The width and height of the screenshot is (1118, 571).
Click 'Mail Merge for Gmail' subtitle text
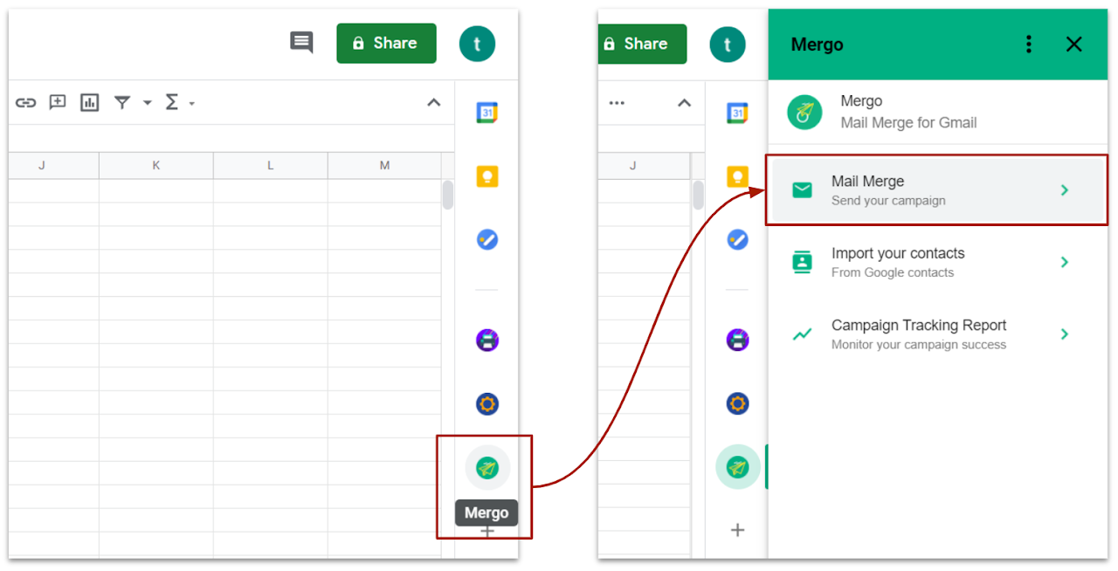[908, 123]
